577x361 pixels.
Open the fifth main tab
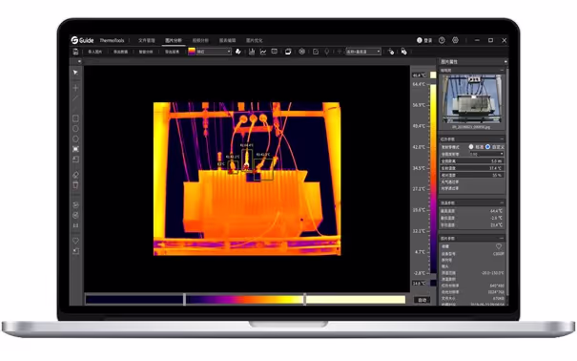[x=254, y=40]
